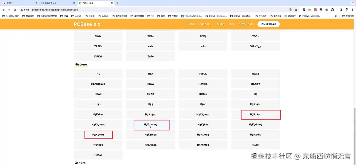The width and height of the screenshot is (356, 165).
Task: Go to HOME in site navigation
Action: pos(191,24)
